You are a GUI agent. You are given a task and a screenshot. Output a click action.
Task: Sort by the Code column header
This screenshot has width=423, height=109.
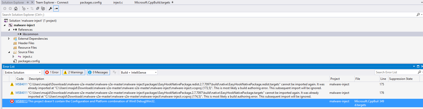pyautogui.click(x=20, y=79)
